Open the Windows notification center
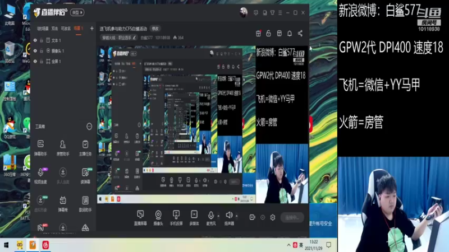This screenshot has width=449, height=252. [x=329, y=245]
